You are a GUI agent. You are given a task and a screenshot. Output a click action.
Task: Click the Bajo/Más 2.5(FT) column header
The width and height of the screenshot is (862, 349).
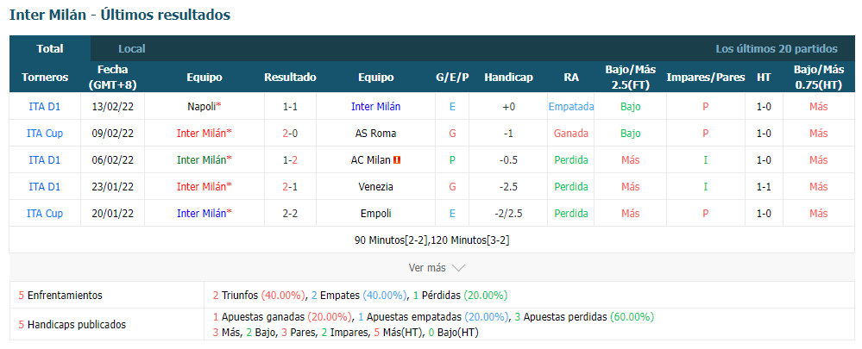click(x=631, y=78)
